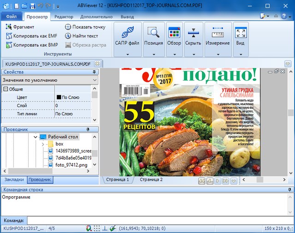
Task: Open the Файл menu
Action: (x=11, y=17)
